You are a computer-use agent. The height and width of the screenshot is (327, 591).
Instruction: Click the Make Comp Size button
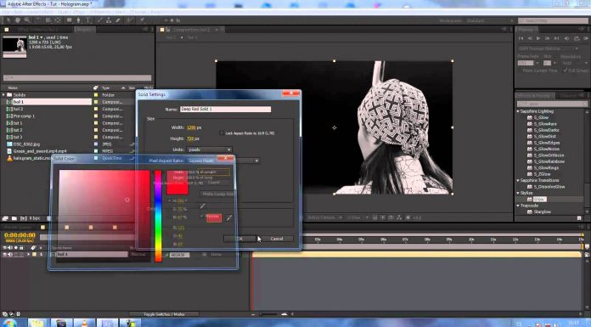click(x=217, y=194)
